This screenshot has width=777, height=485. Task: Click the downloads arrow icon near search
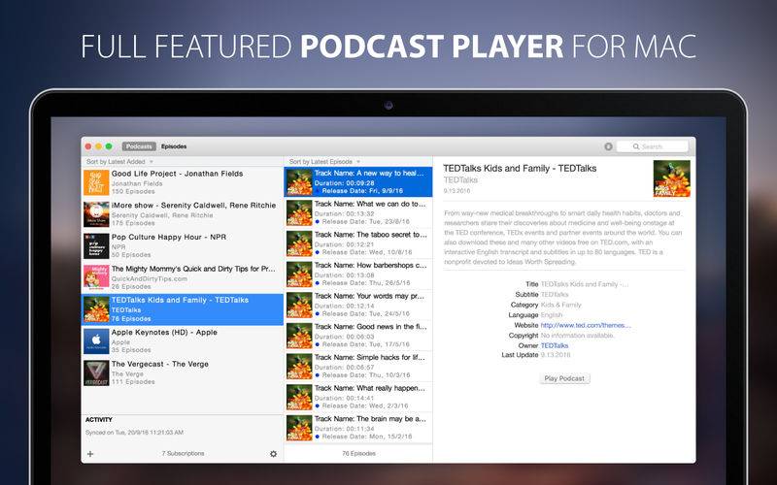(609, 146)
